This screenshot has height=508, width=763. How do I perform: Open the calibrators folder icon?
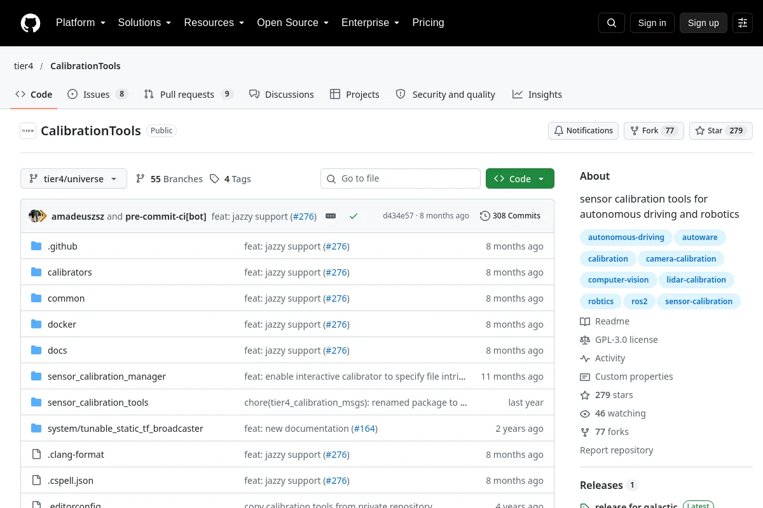pyautogui.click(x=36, y=272)
